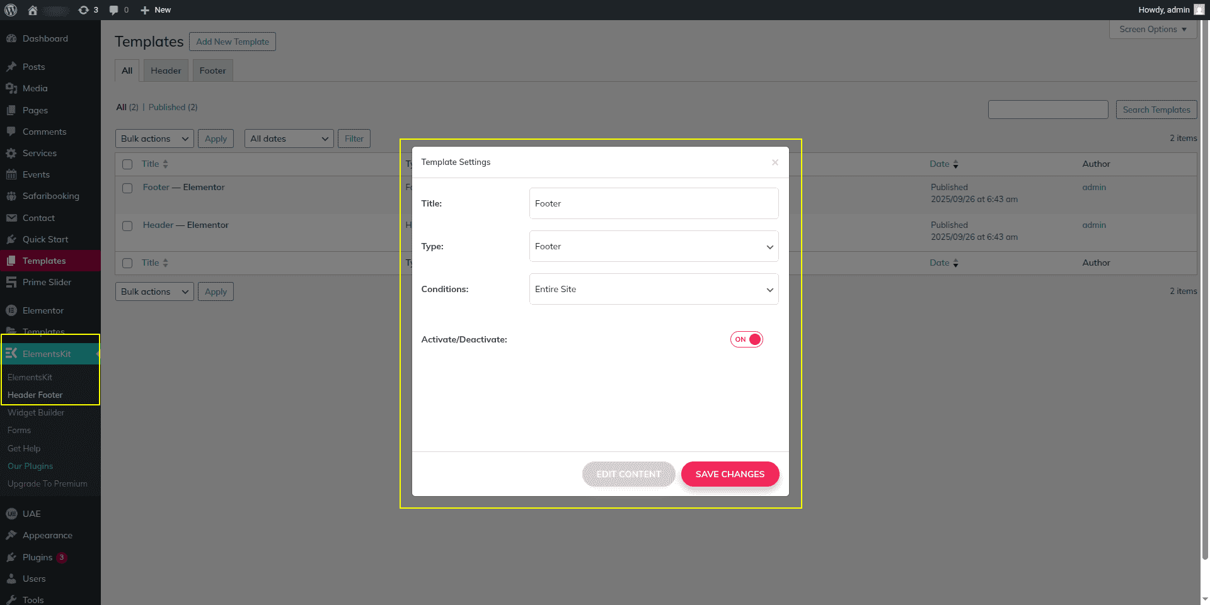The height and width of the screenshot is (605, 1210).
Task: Open Elementor via its sidebar icon
Action: 11,310
